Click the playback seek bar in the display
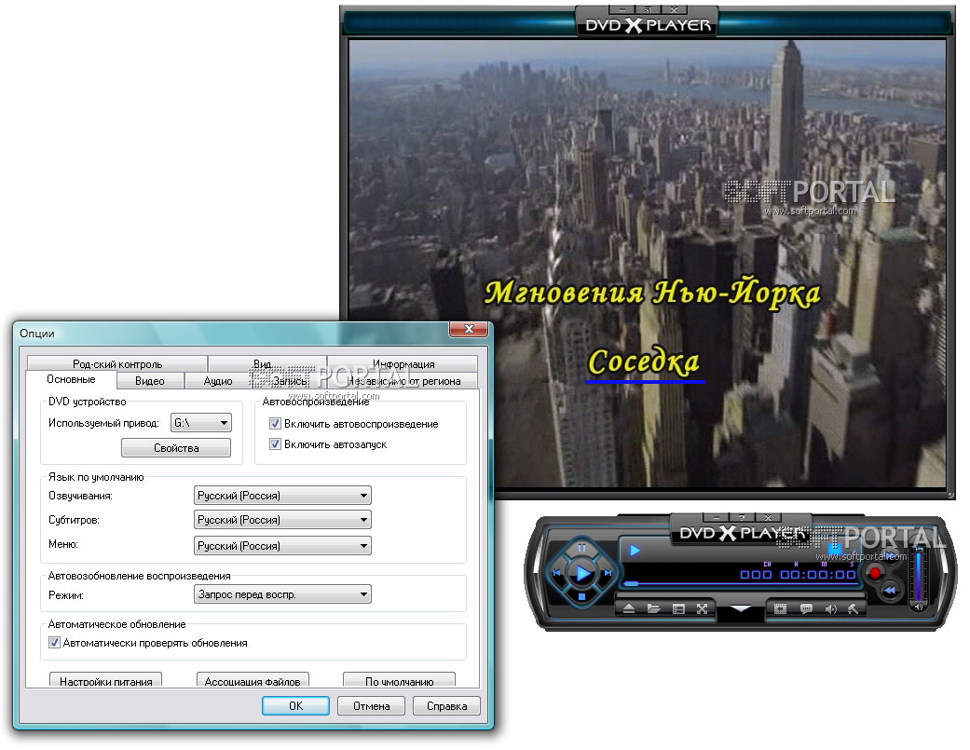The height and width of the screenshot is (750, 970). (x=739, y=583)
